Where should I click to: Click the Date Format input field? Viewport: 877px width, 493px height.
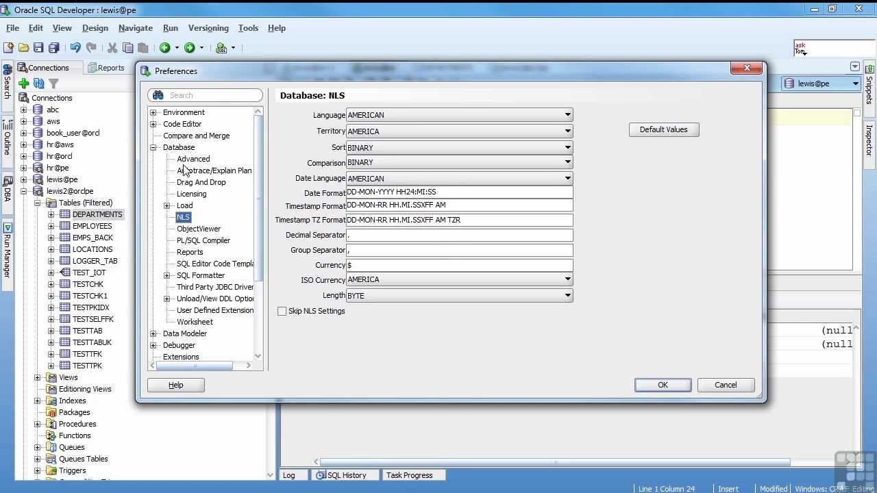pos(459,192)
